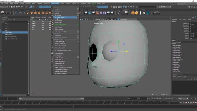Click the Paint Vertex Color Tool brush icon
This screenshot has height=111, width=197.
click(x=52, y=38)
